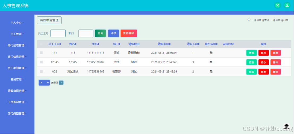Edit the employee 111 leave record

click(263, 53)
